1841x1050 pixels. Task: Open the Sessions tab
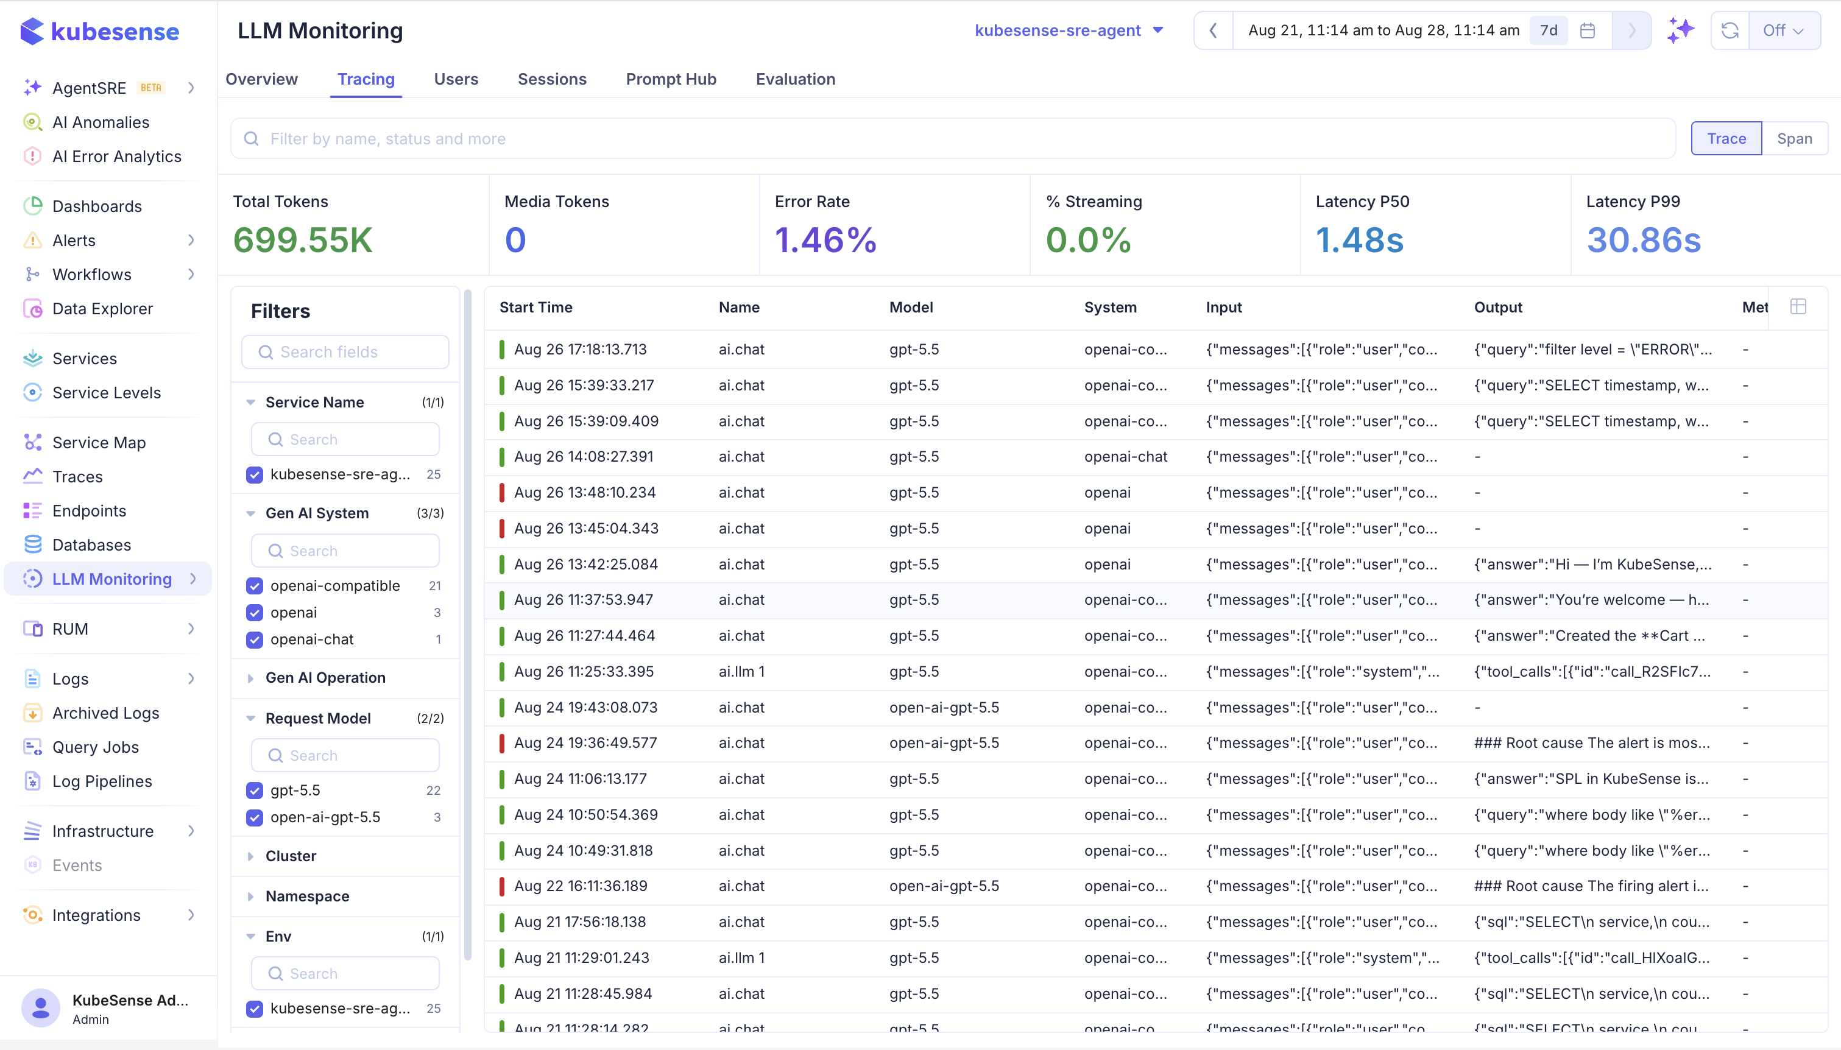[x=552, y=79]
